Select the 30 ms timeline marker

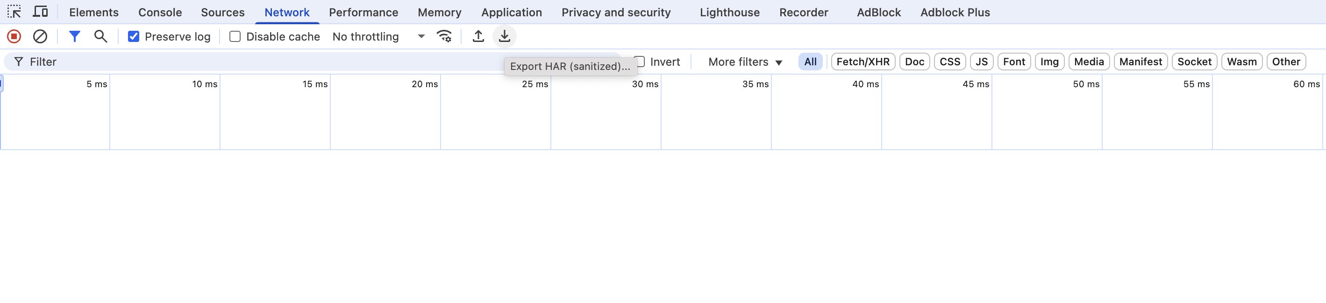pyautogui.click(x=645, y=84)
